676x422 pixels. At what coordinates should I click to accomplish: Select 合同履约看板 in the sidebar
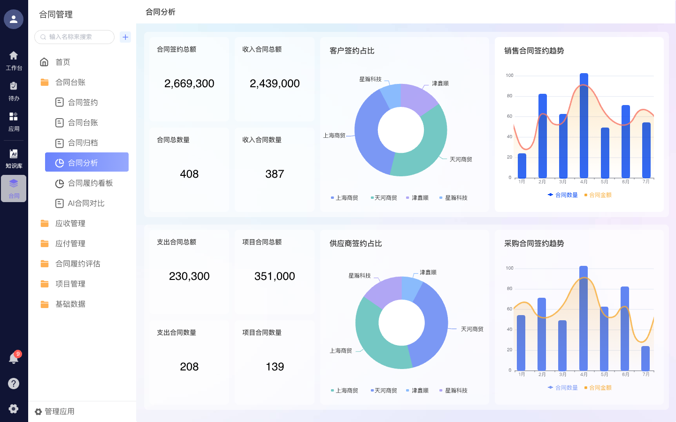point(90,183)
